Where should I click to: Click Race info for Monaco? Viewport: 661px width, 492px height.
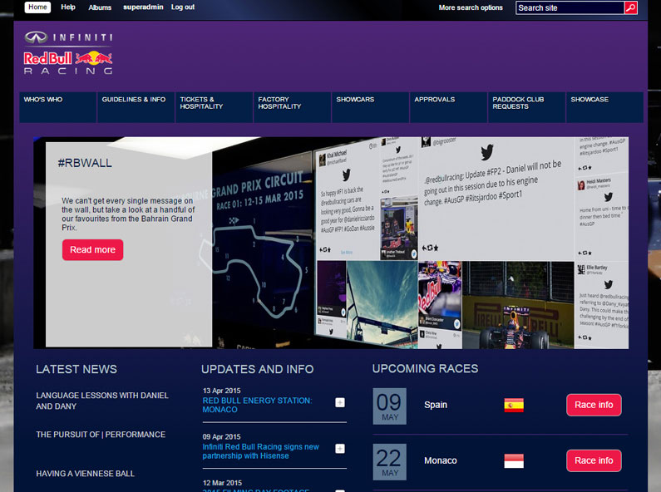[594, 460]
